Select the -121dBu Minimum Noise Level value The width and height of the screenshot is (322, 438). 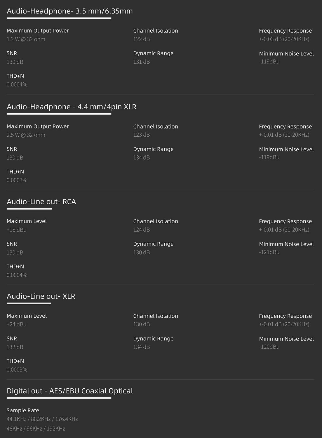269,252
